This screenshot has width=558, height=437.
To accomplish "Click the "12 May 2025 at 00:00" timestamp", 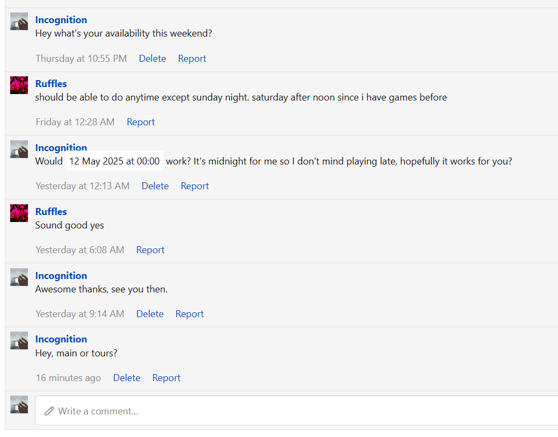I will pyautogui.click(x=114, y=161).
